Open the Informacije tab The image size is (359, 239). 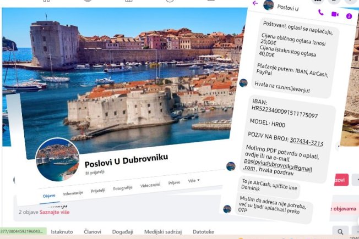click(x=73, y=193)
